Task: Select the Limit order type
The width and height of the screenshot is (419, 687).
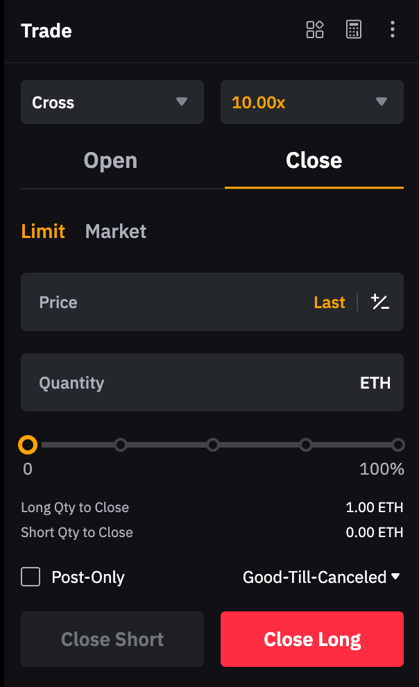Action: point(43,231)
